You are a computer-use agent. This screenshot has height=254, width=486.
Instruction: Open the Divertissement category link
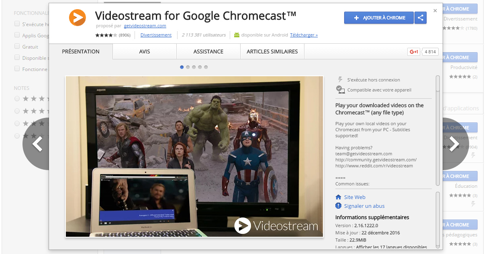coord(156,35)
